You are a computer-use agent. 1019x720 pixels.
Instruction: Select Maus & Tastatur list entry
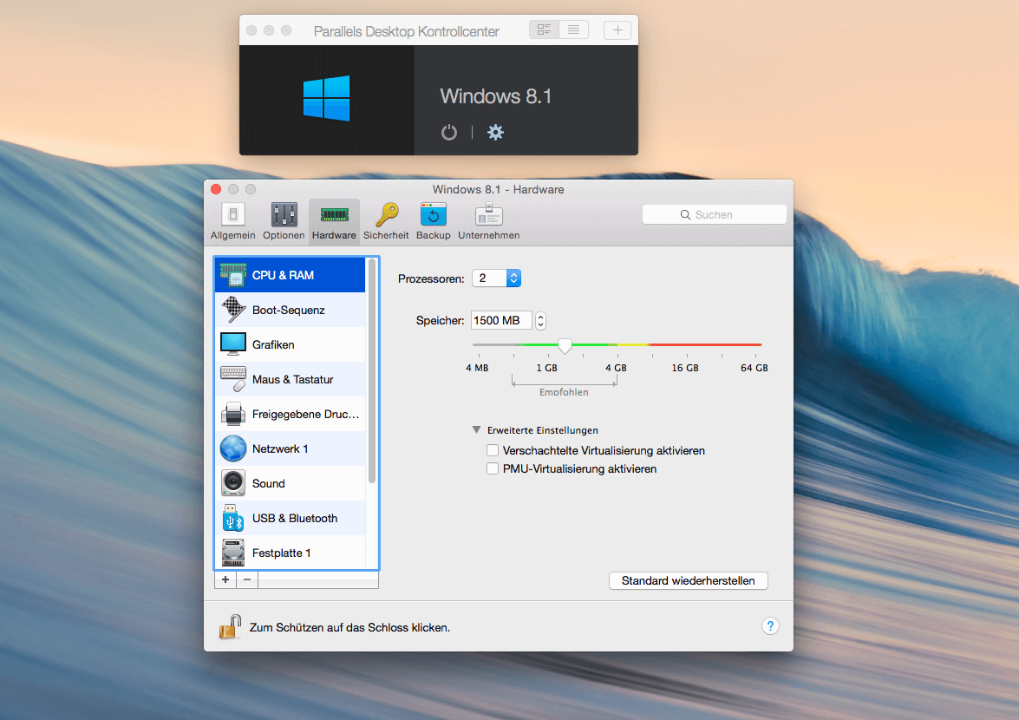[291, 379]
